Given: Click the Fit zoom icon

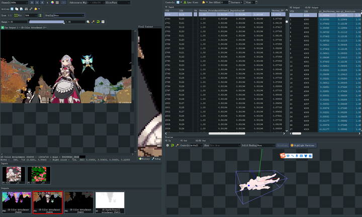Looking at the screenshot, I should [16, 16].
